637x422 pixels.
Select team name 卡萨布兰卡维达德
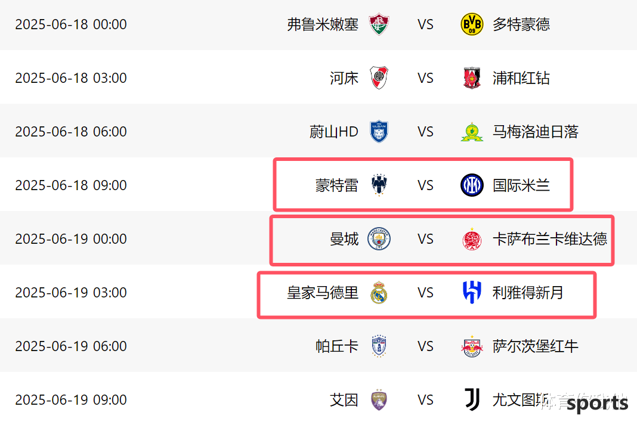tap(550, 239)
